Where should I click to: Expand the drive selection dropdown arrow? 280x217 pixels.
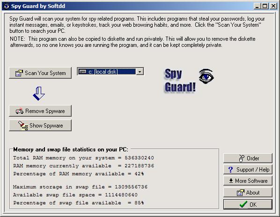pyautogui.click(x=140, y=72)
